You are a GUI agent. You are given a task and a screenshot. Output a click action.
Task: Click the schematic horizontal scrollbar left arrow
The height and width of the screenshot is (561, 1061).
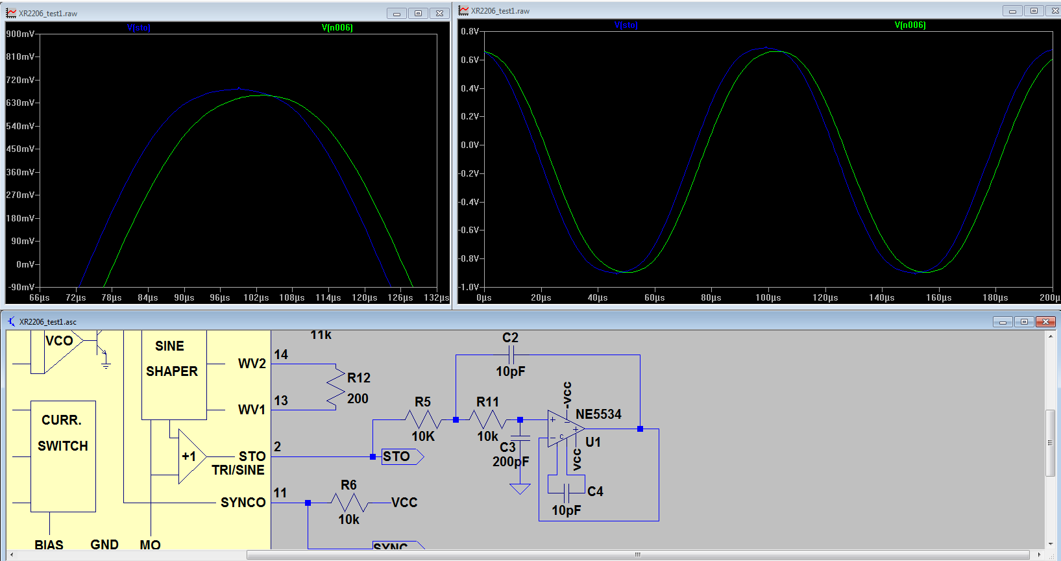[12, 555]
